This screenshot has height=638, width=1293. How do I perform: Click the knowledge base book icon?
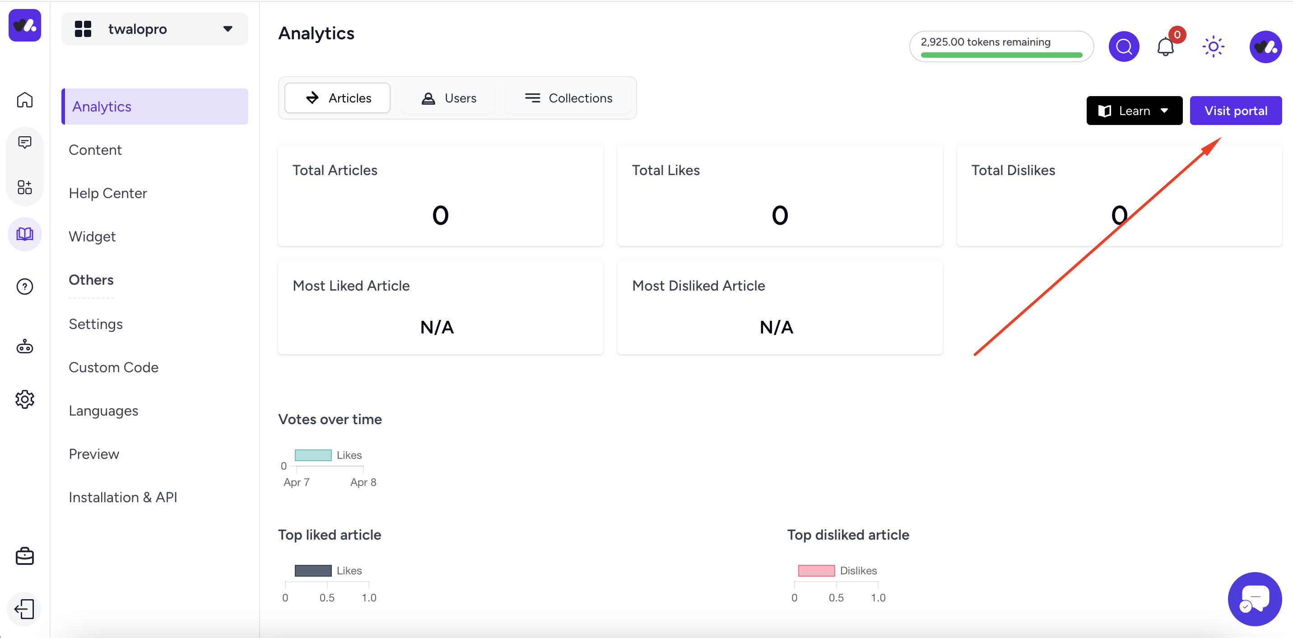pyautogui.click(x=24, y=234)
